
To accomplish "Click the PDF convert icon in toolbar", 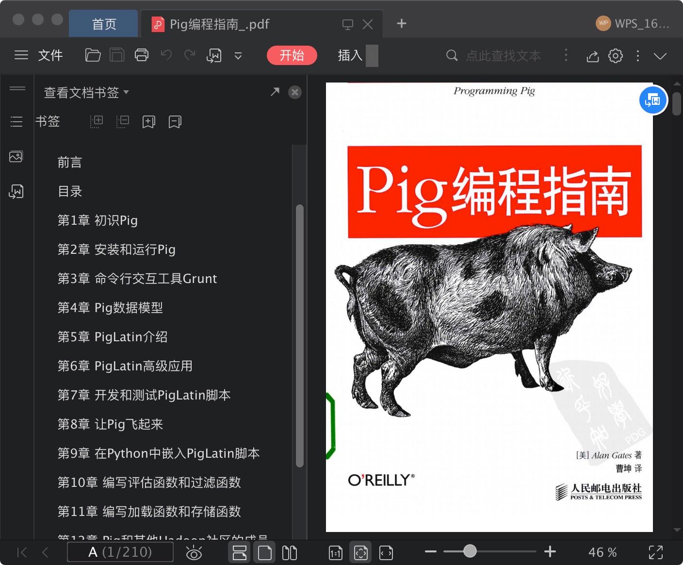I will tap(214, 55).
